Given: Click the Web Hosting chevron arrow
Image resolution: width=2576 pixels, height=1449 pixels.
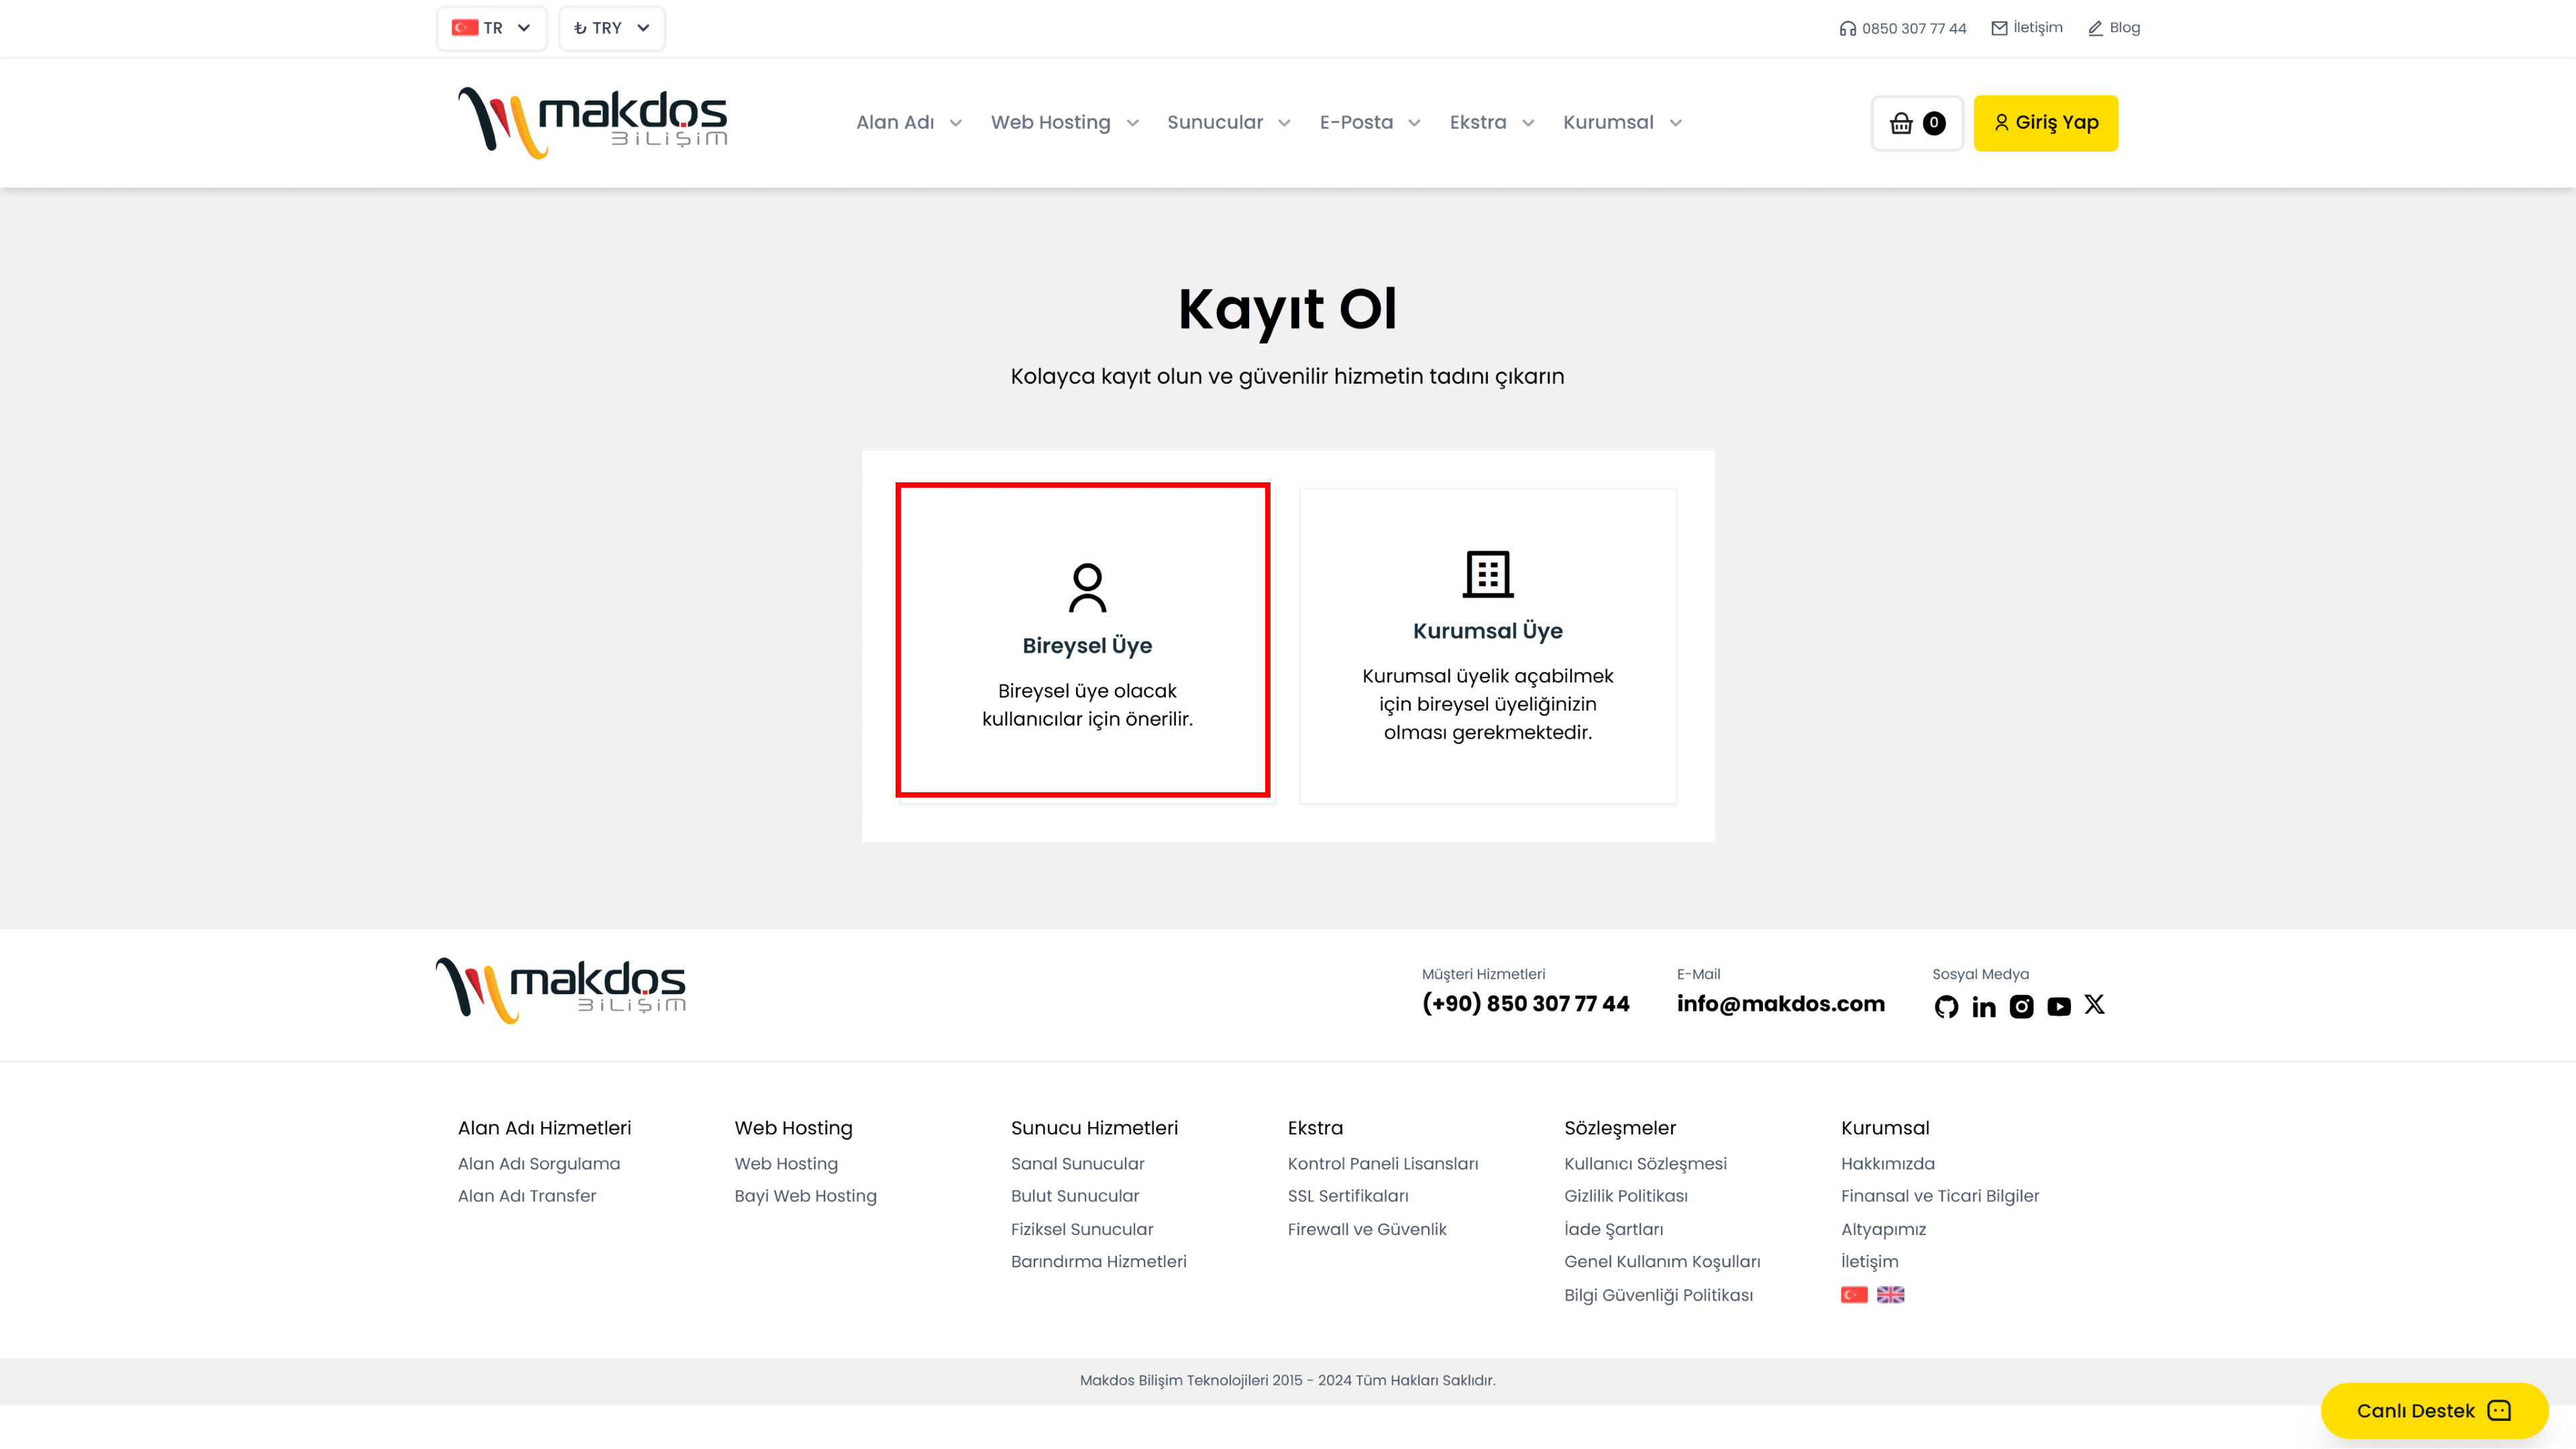Looking at the screenshot, I should 1132,123.
